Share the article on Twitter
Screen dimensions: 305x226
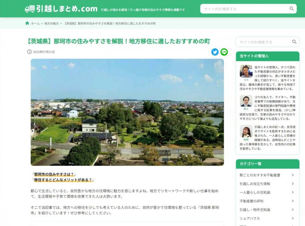215,52
